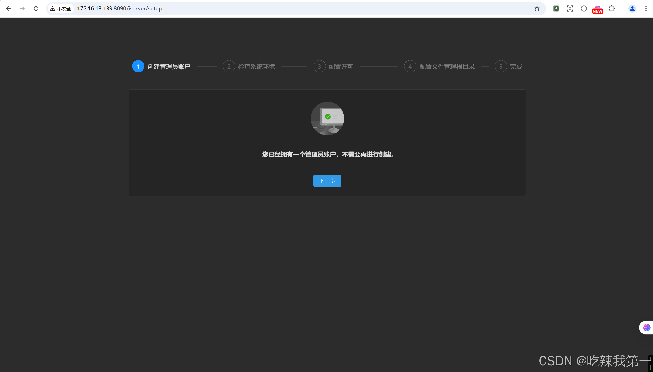Open the green download extension icon
653x372 pixels.
[x=556, y=9]
